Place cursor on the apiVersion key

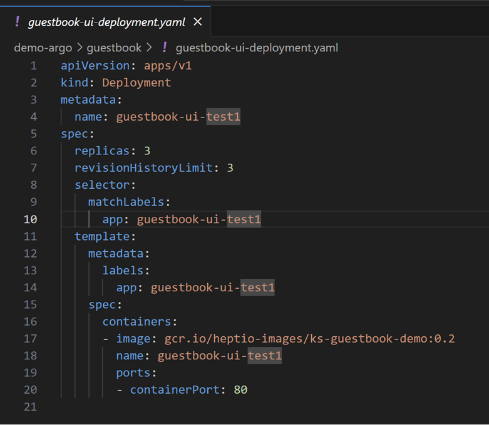[88, 66]
